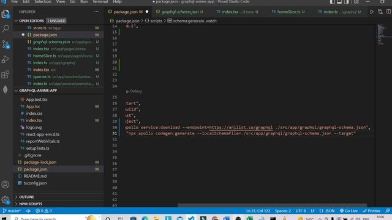Click the Go Live status bar button

pyautogui.click(x=349, y=211)
